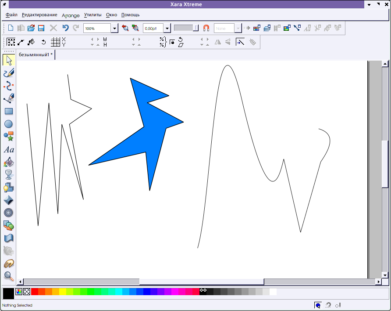The width and height of the screenshot is (391, 311).
Task: Open the Файл menu
Action: click(12, 15)
